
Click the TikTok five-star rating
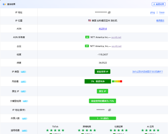pos(55,130)
